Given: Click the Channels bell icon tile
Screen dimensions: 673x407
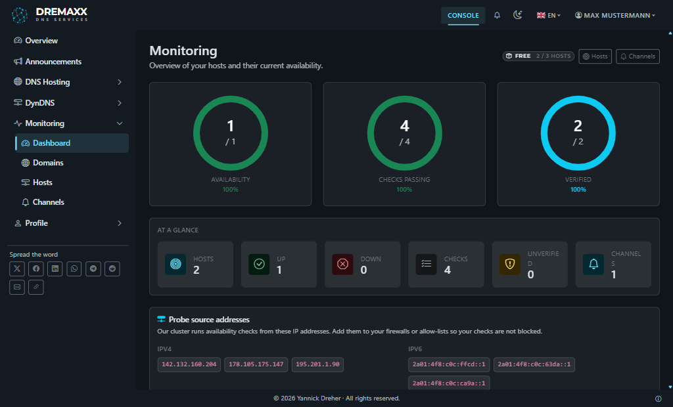Looking at the screenshot, I should [593, 264].
